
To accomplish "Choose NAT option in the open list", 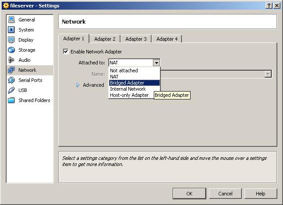I will click(134, 77).
